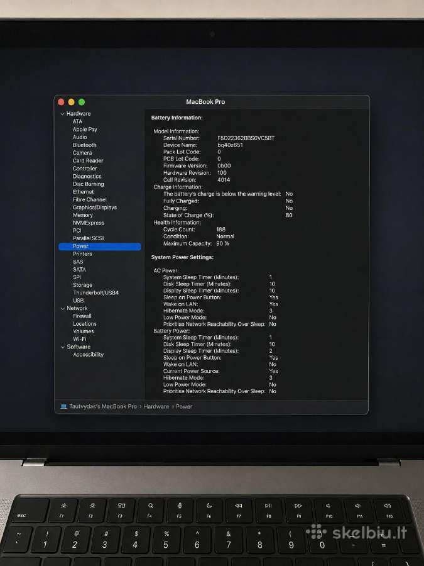Click the Current Power Source label
This screenshot has width=424, height=566.
(x=192, y=371)
